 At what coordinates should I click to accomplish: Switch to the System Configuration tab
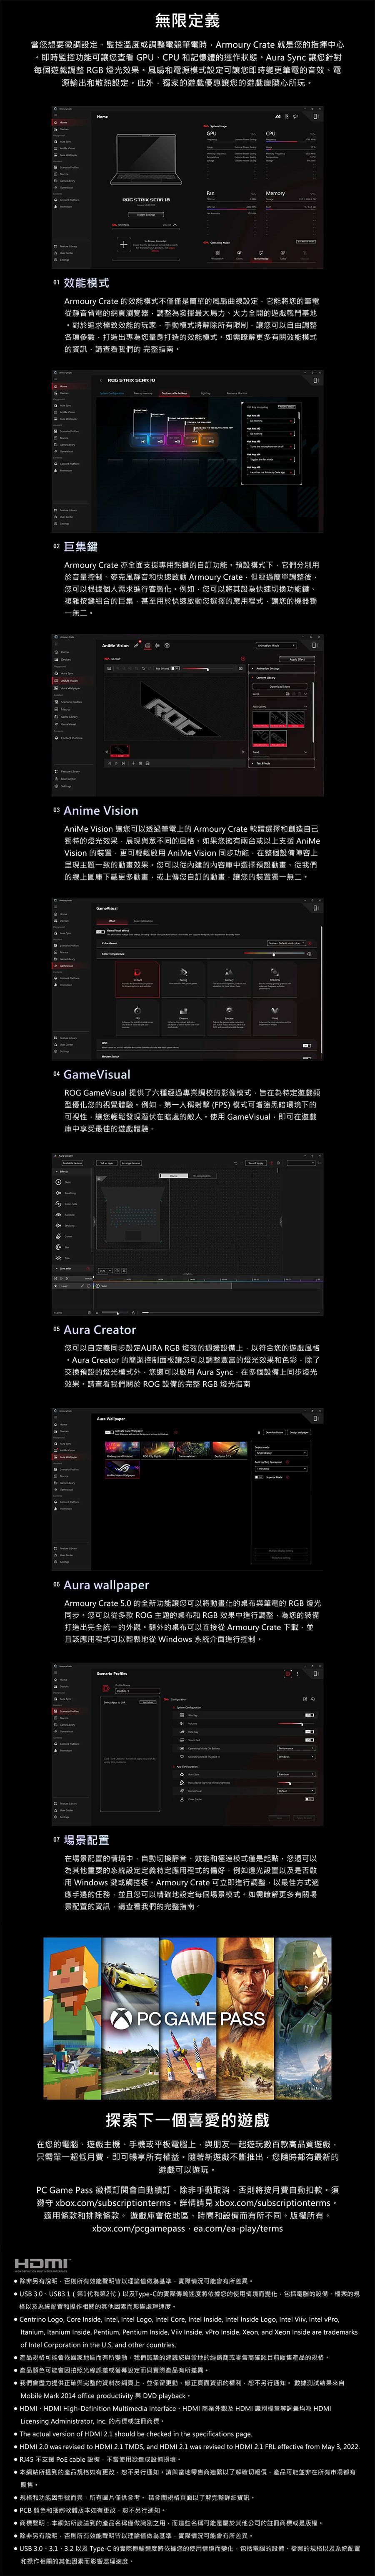(112, 394)
